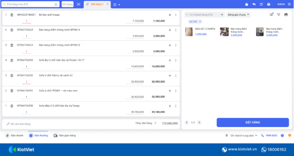Select the BÀN GỖ TỰ NHIÊN product thumbnail

point(189,32)
